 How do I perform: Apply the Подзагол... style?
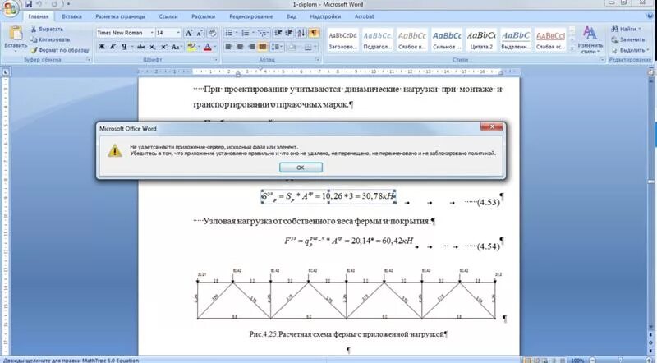point(378,40)
